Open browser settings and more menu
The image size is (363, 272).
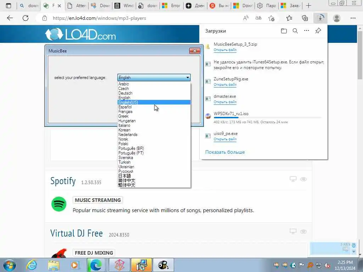(353, 18)
